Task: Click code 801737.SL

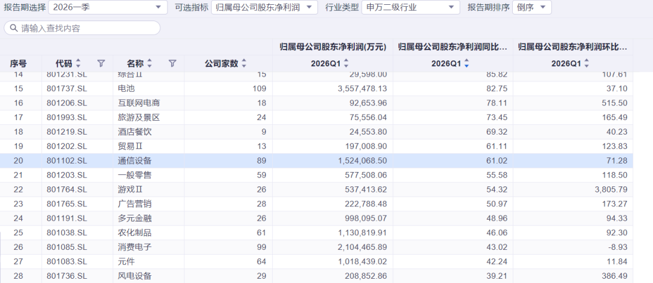Action: [x=67, y=89]
